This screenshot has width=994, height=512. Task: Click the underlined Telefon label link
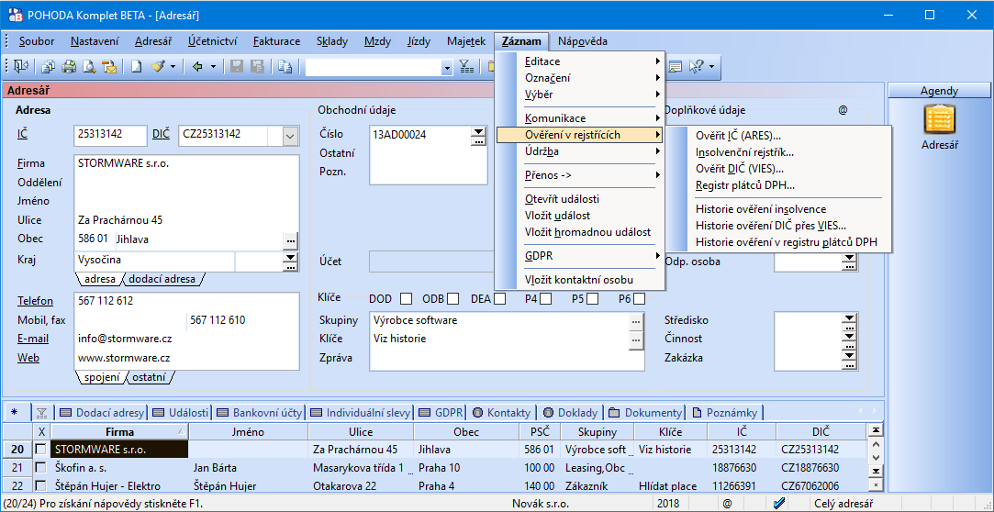(36, 301)
